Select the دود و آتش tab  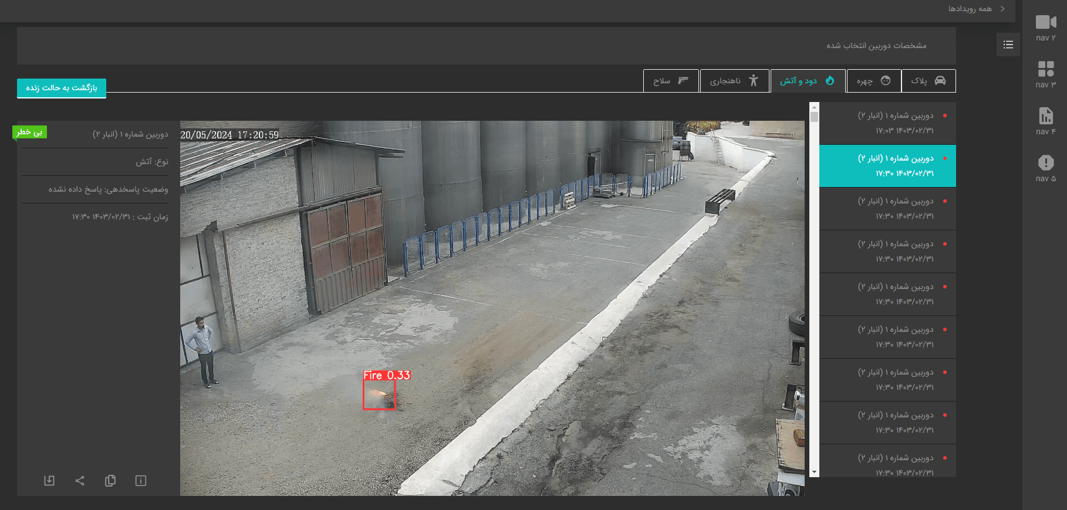808,81
